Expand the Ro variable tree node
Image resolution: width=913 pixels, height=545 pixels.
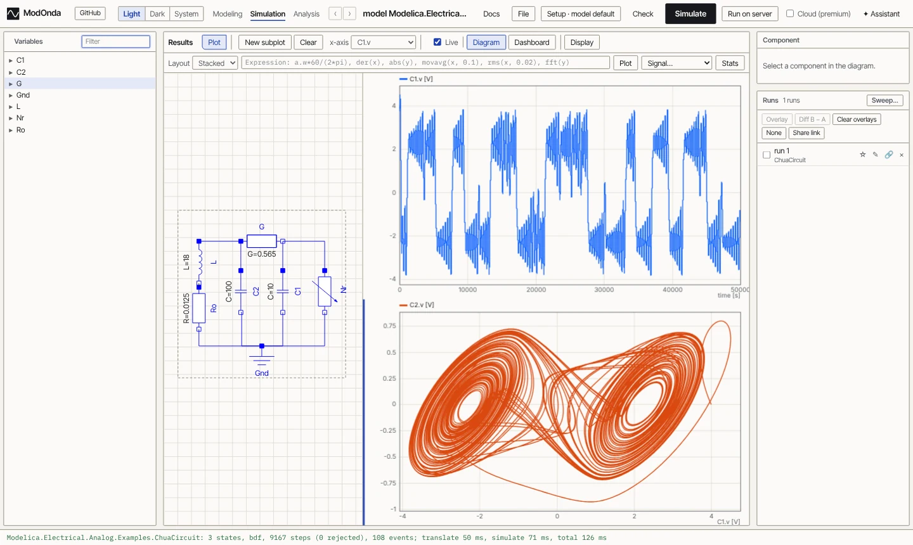point(11,130)
